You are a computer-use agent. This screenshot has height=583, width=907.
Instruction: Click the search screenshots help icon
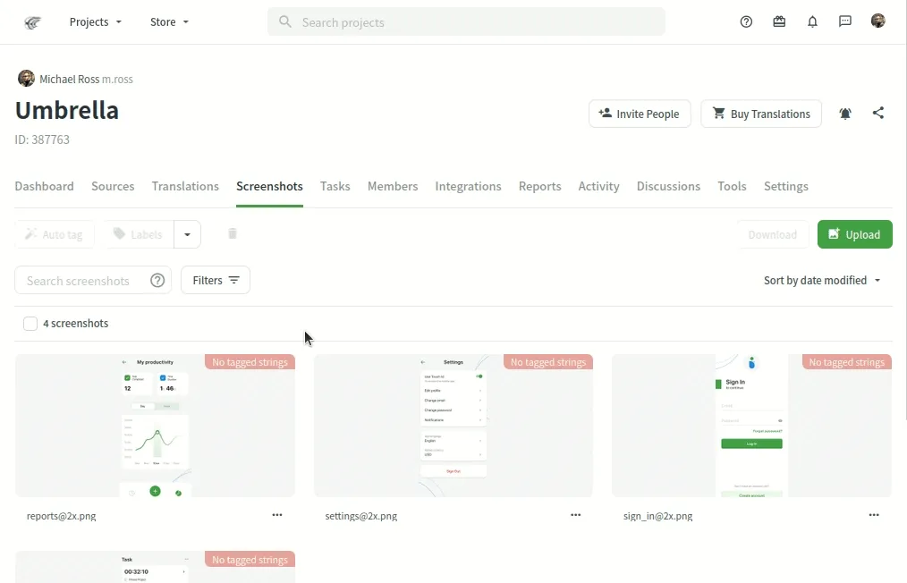(x=157, y=281)
